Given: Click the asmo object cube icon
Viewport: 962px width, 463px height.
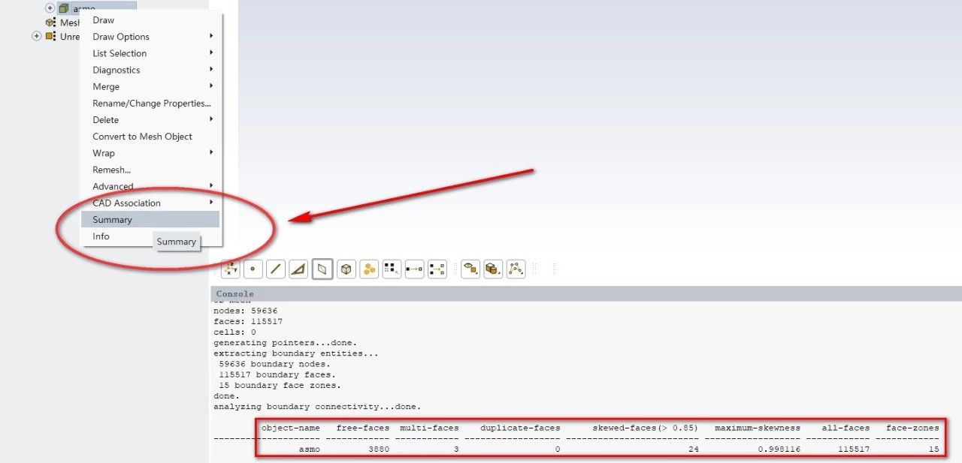Looking at the screenshot, I should [x=64, y=8].
